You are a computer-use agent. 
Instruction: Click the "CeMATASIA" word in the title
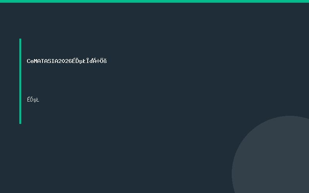42,61
